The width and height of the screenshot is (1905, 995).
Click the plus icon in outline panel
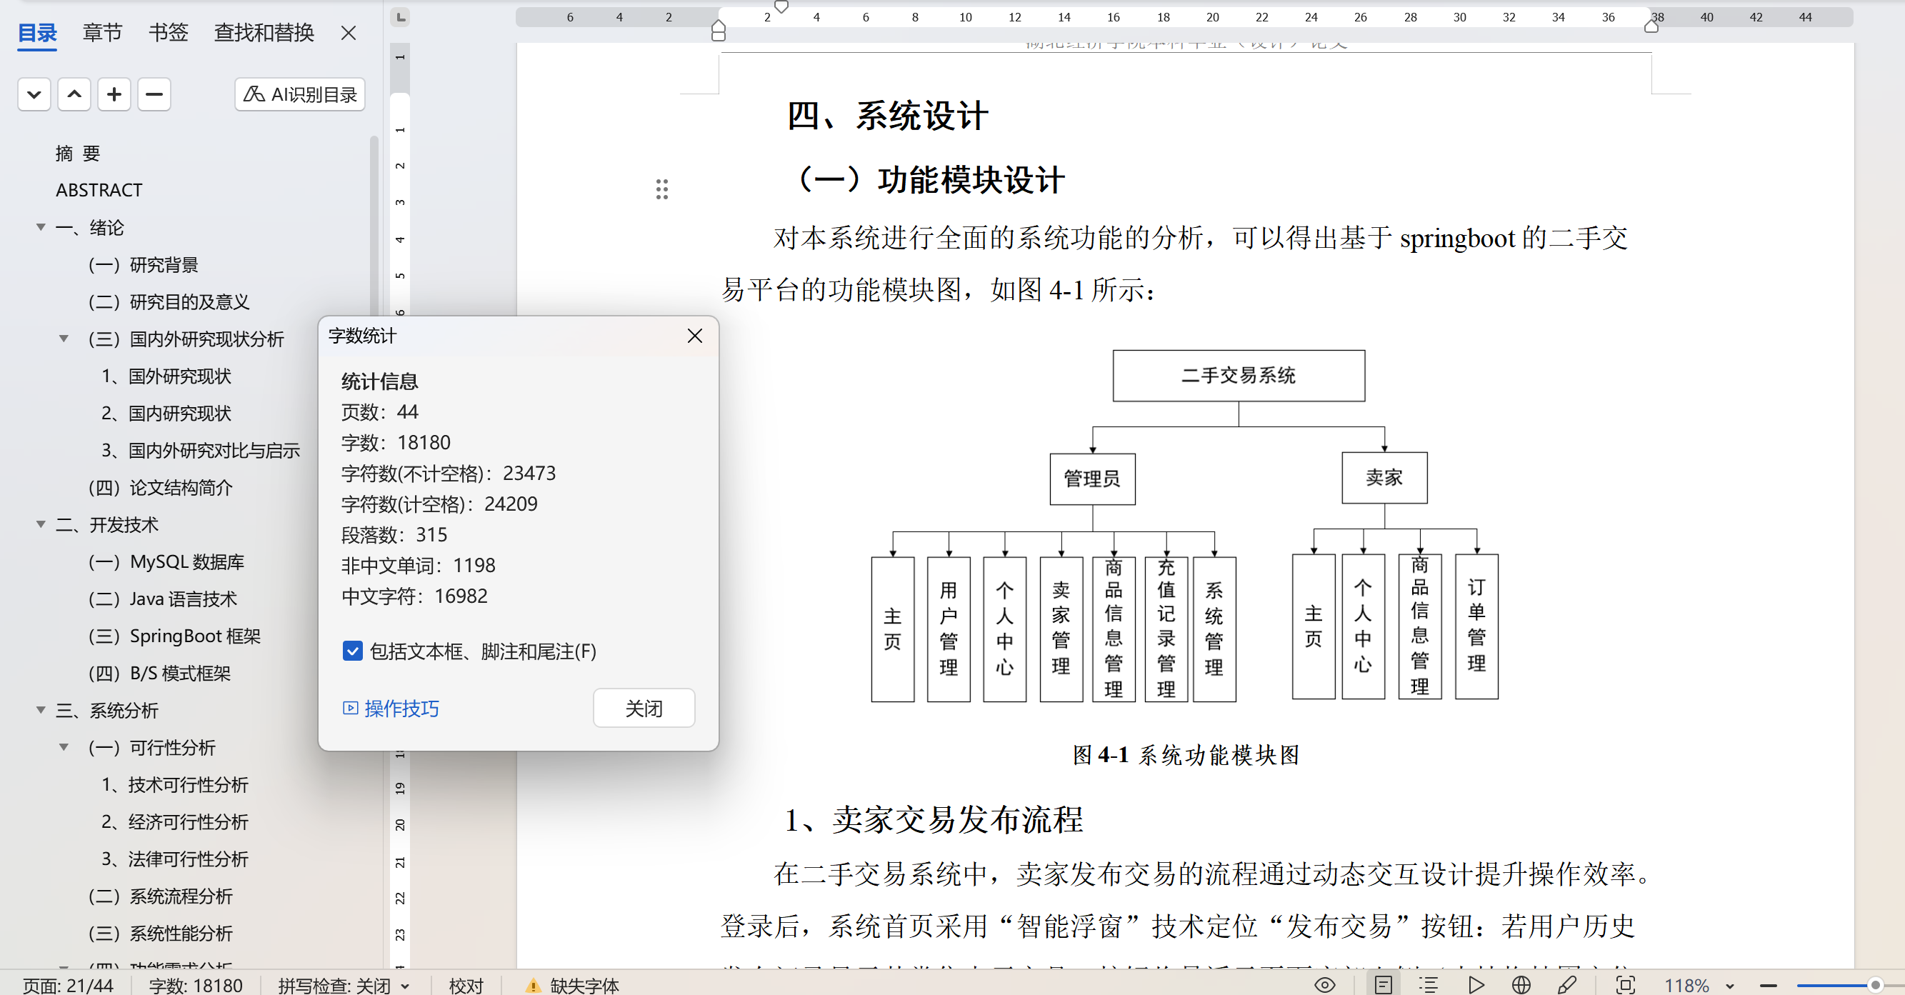114,95
